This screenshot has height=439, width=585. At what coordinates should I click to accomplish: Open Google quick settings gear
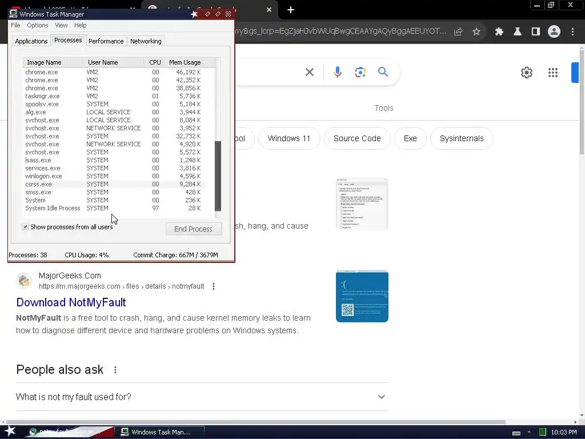click(526, 73)
